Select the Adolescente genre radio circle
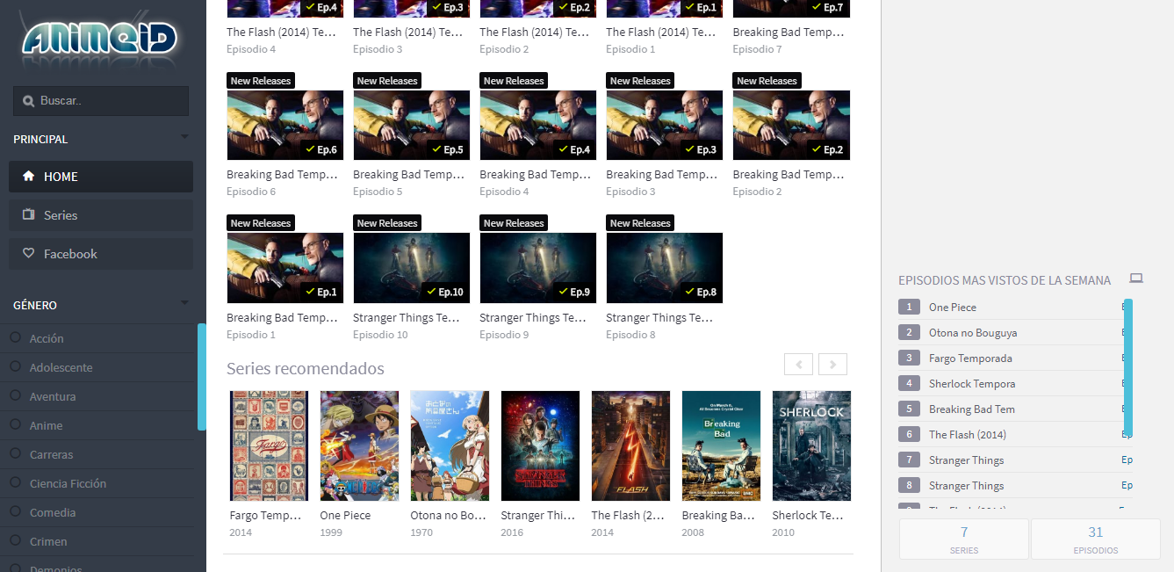This screenshot has height=572, width=1174. (x=15, y=366)
